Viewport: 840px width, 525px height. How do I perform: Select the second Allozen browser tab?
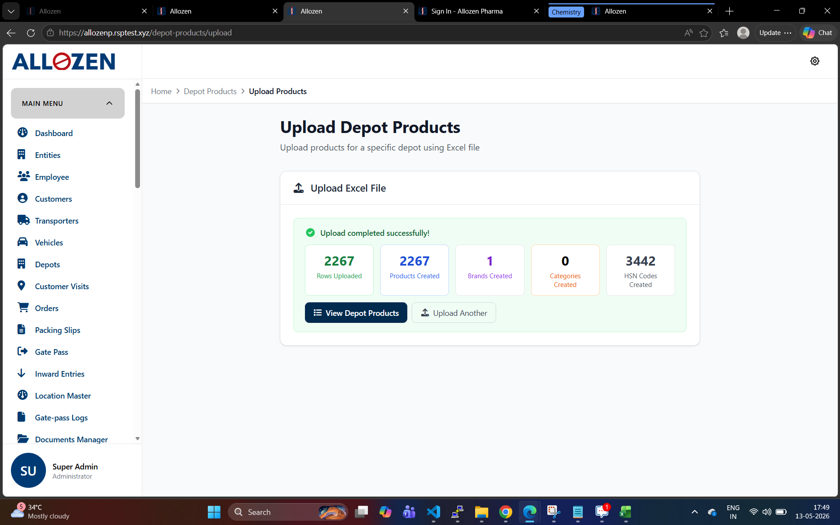pos(217,11)
